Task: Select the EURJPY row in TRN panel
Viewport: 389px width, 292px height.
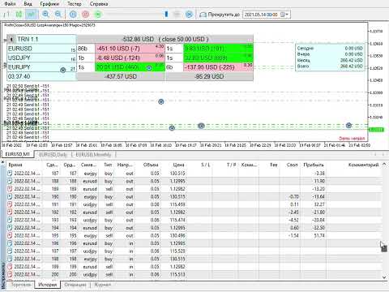Action: pos(41,67)
